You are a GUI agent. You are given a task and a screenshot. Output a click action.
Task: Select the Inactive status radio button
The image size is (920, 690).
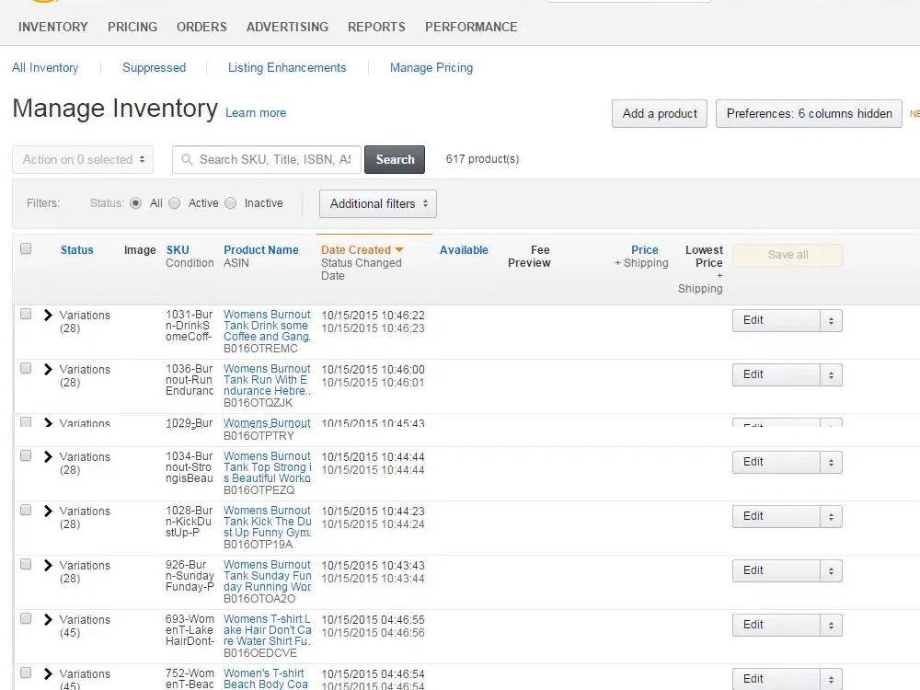pos(231,203)
